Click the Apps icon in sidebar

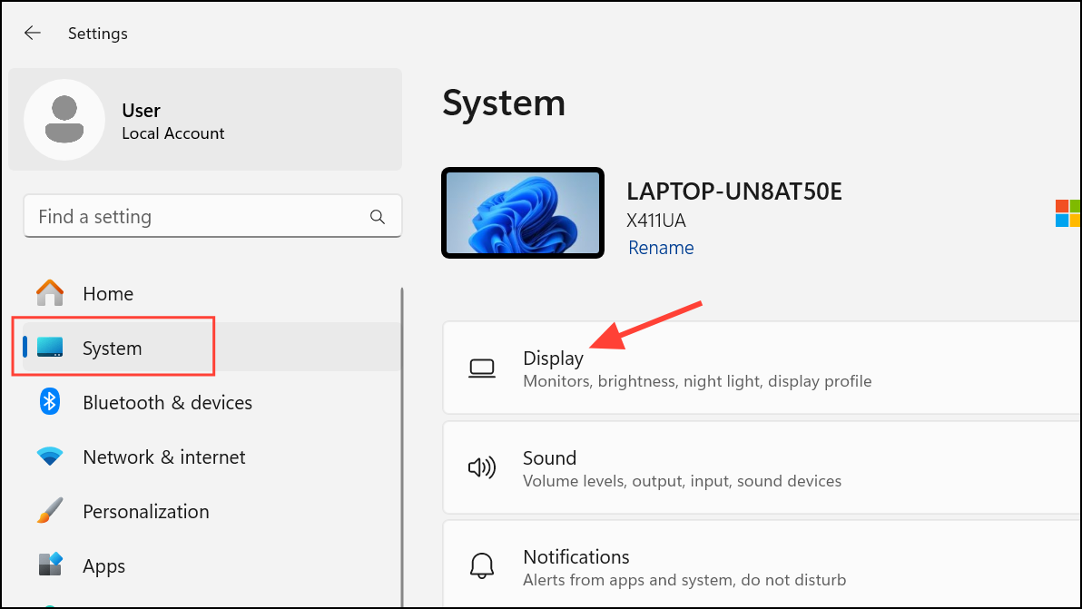click(x=50, y=565)
